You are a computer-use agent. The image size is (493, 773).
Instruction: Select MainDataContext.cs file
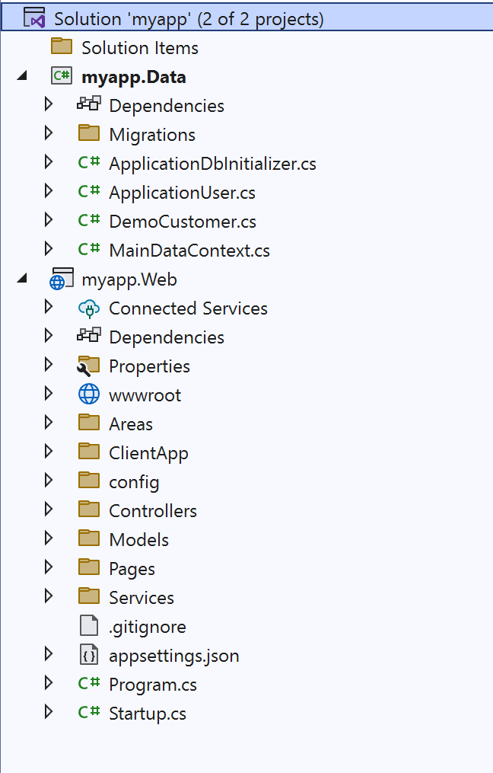(x=189, y=251)
